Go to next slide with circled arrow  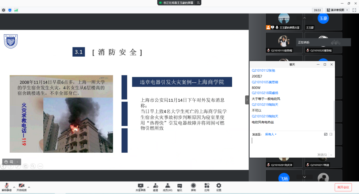[10, 166]
